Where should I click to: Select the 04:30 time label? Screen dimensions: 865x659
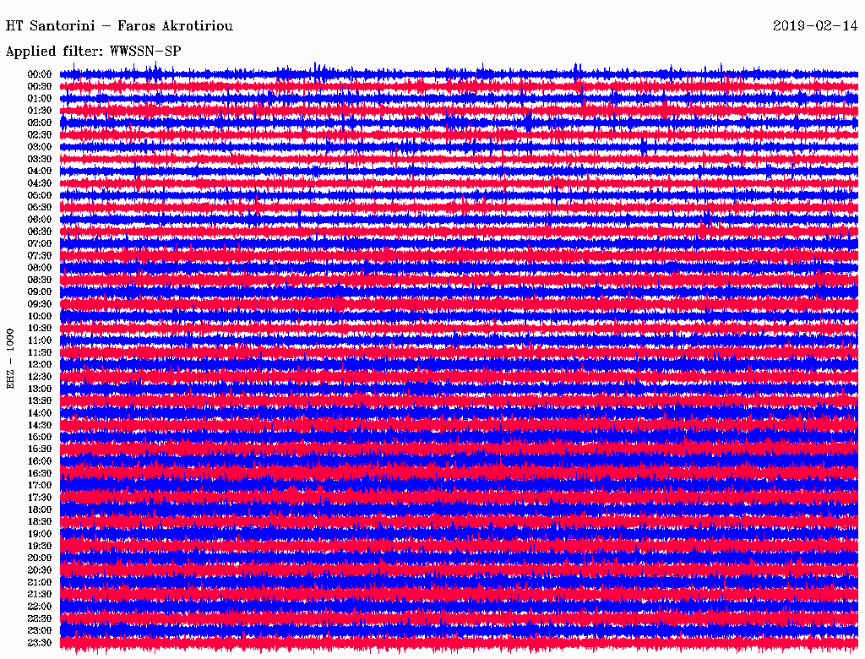40,183
